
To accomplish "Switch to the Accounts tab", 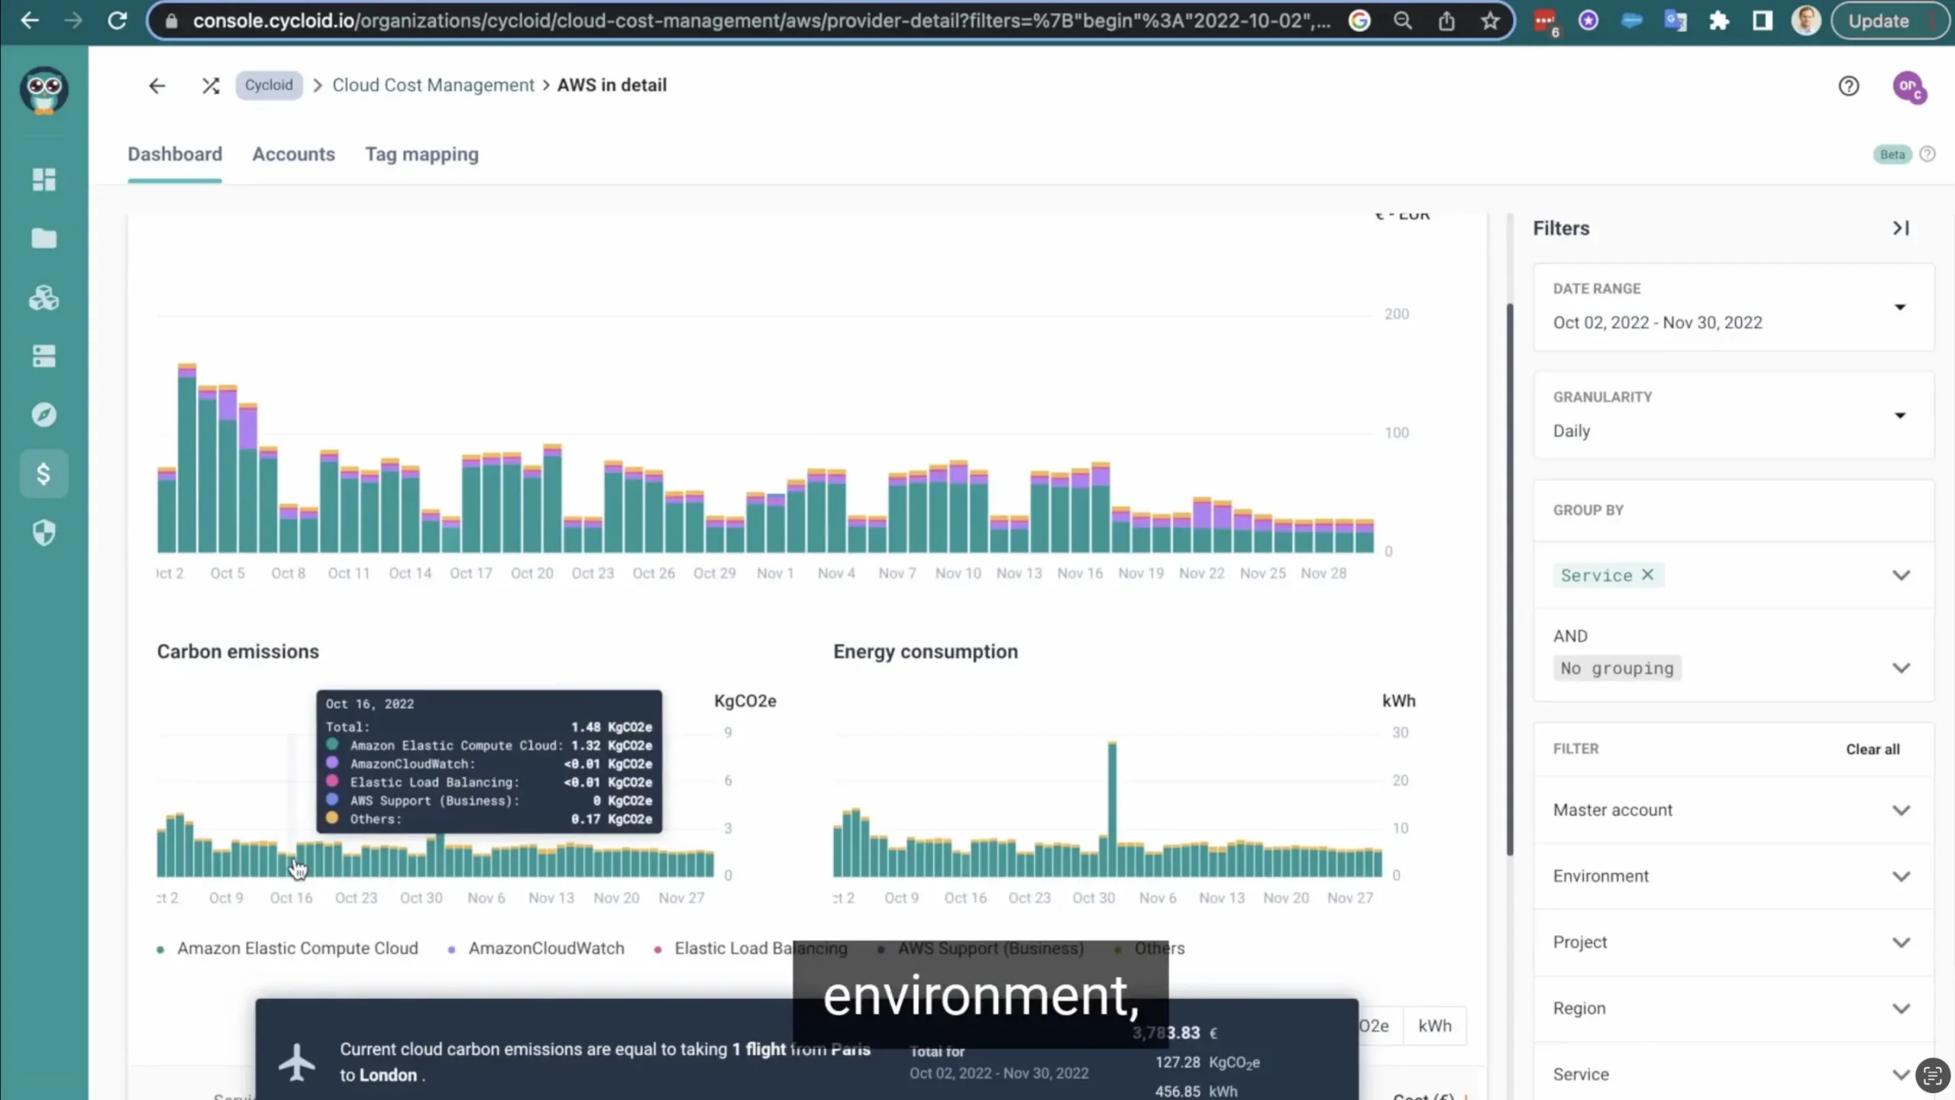I will pyautogui.click(x=293, y=154).
